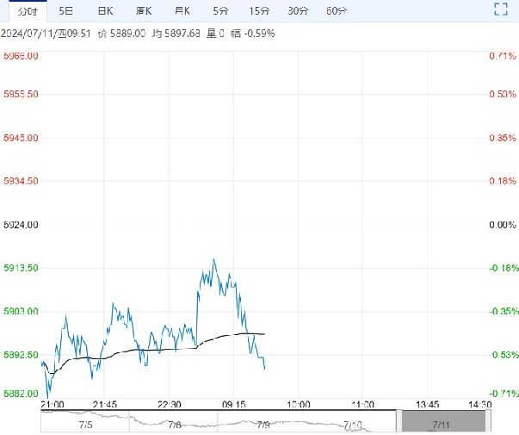The height and width of the screenshot is (435, 519).
Task: Open the 日K daily candlestick tab
Action: point(104,11)
